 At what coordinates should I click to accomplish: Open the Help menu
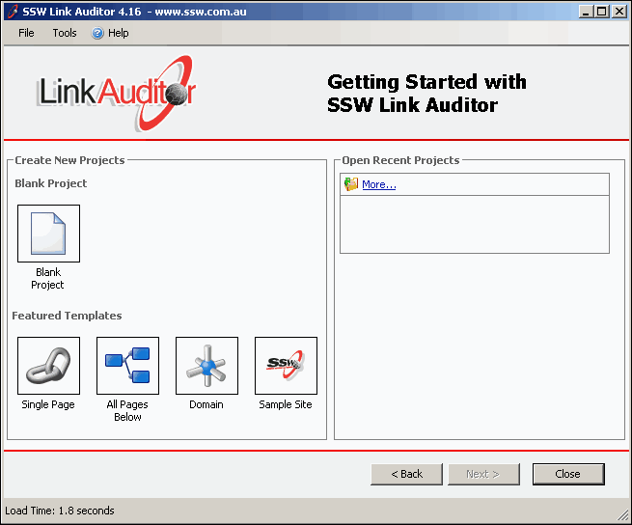(111, 33)
